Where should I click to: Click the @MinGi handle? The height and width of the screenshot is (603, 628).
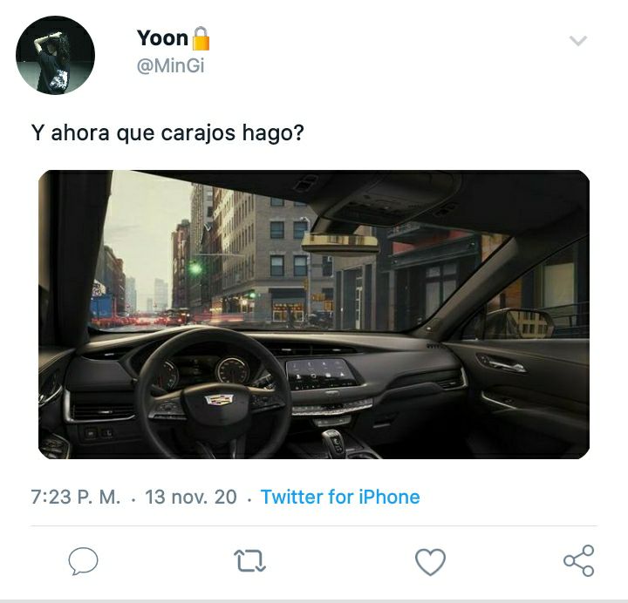171,65
